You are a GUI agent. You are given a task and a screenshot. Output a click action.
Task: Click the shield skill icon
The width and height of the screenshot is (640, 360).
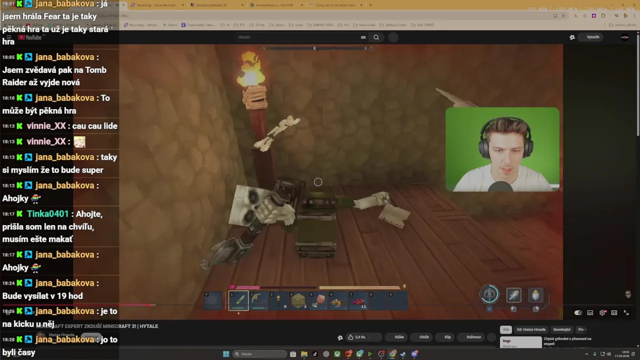click(x=535, y=295)
